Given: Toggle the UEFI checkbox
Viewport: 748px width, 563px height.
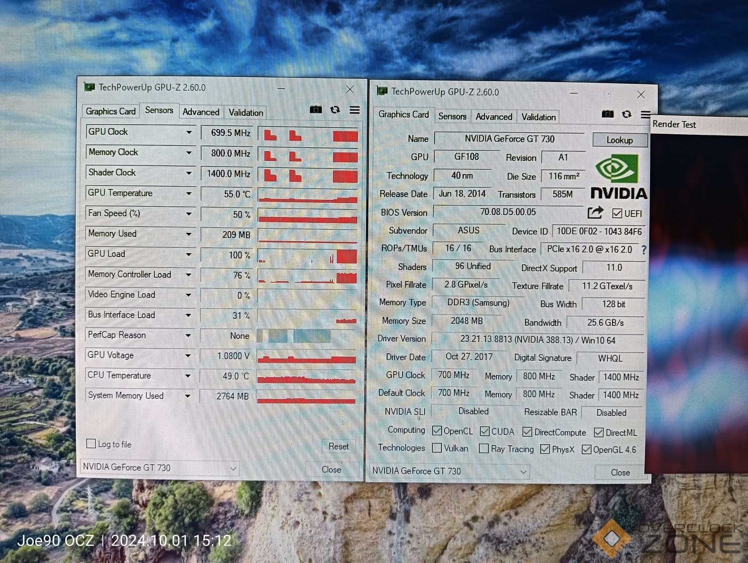Looking at the screenshot, I should [x=617, y=213].
